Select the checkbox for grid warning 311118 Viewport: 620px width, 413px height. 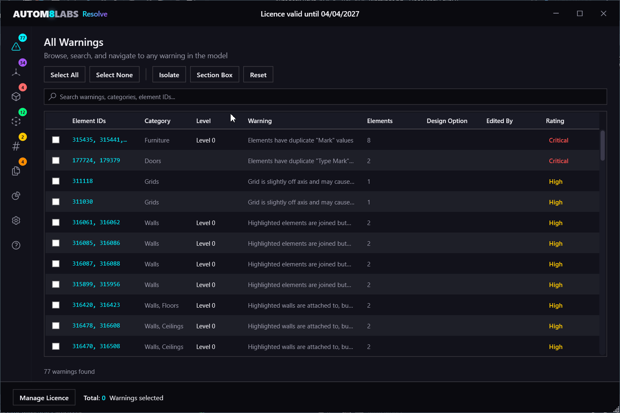point(56,181)
